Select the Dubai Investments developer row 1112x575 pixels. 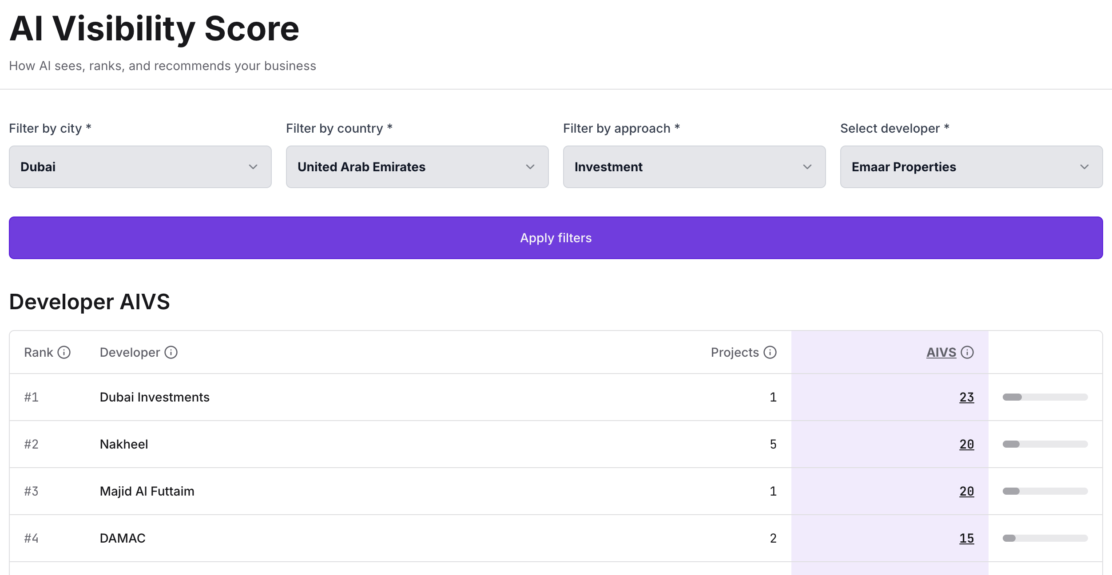pyautogui.click(x=155, y=397)
